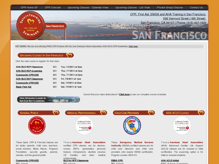Click the Upcoming Classes In San Francisco heading banner
The image size is (219, 164).
coord(46,55)
